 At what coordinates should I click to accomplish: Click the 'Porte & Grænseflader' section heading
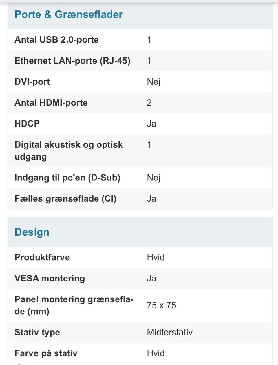coord(69,15)
